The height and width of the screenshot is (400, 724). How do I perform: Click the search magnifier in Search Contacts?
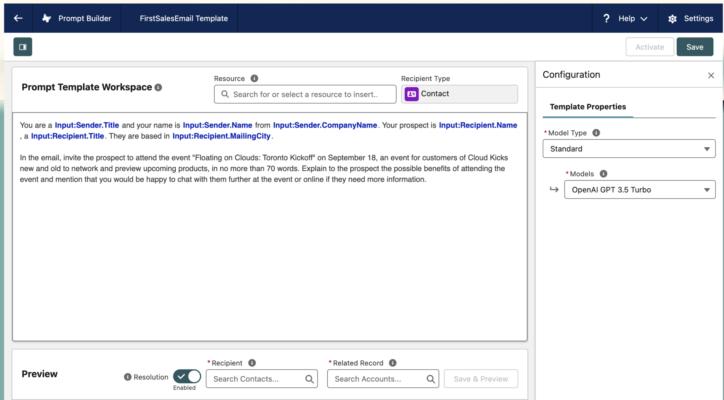click(x=309, y=378)
